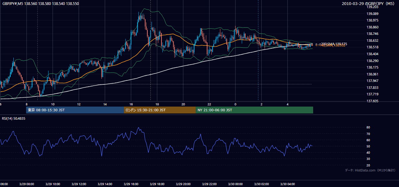Screen dimensions: 399x187
Task: Click the 3/29 08:00 date label at bottom
Action: click(26, 184)
